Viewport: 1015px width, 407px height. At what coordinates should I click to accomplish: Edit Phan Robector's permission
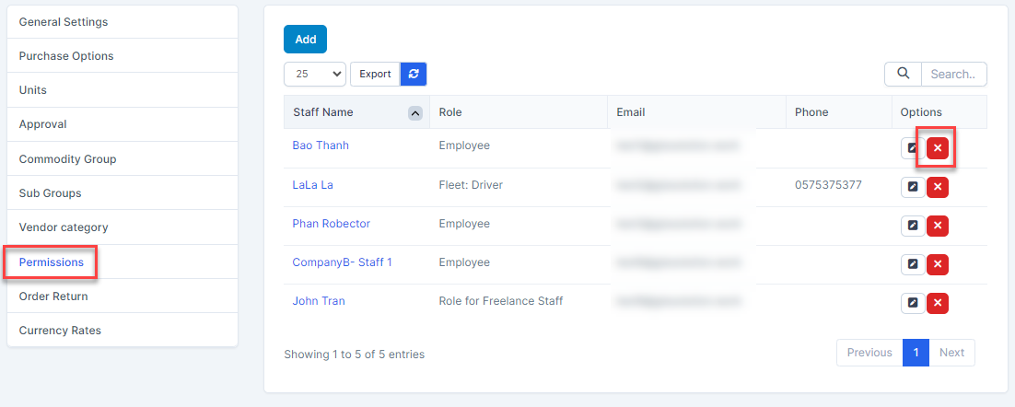coord(912,227)
